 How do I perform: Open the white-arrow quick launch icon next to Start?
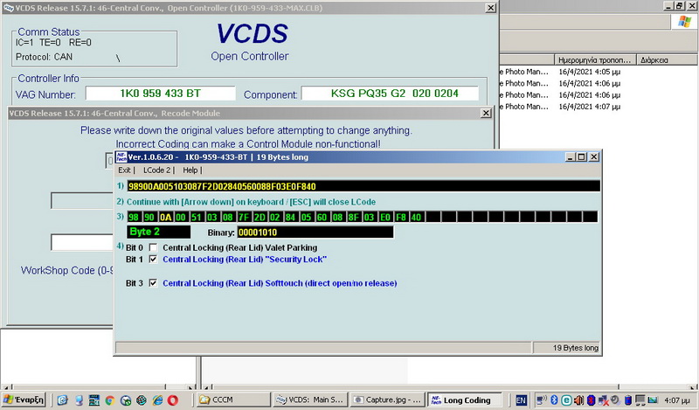pyautogui.click(x=62, y=400)
